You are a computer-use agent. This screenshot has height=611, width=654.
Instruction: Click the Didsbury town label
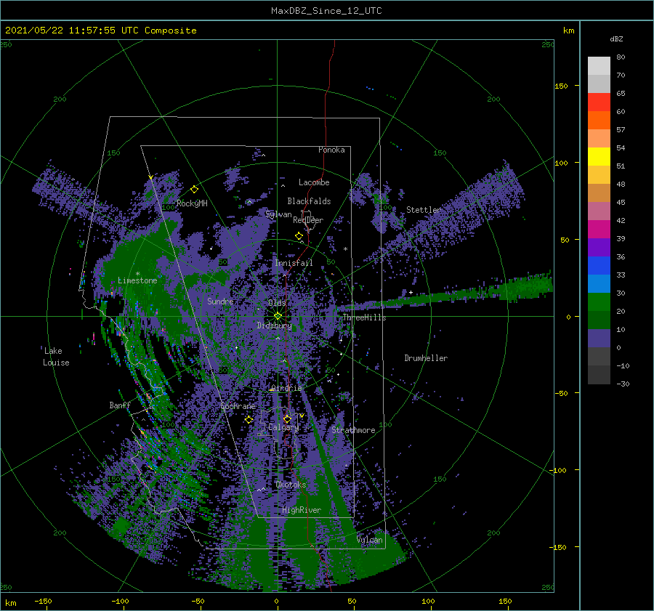(x=274, y=325)
